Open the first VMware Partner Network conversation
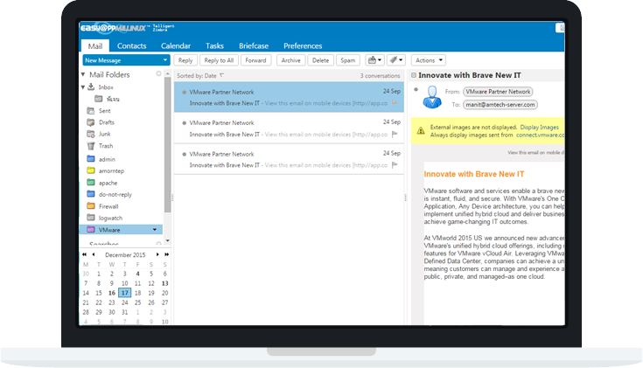 (x=289, y=97)
